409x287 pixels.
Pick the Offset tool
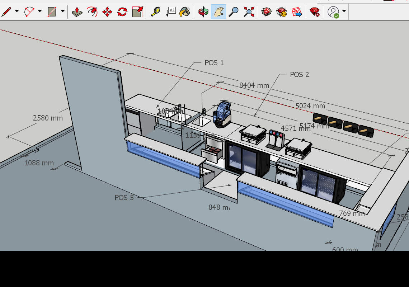pyautogui.click(x=92, y=12)
